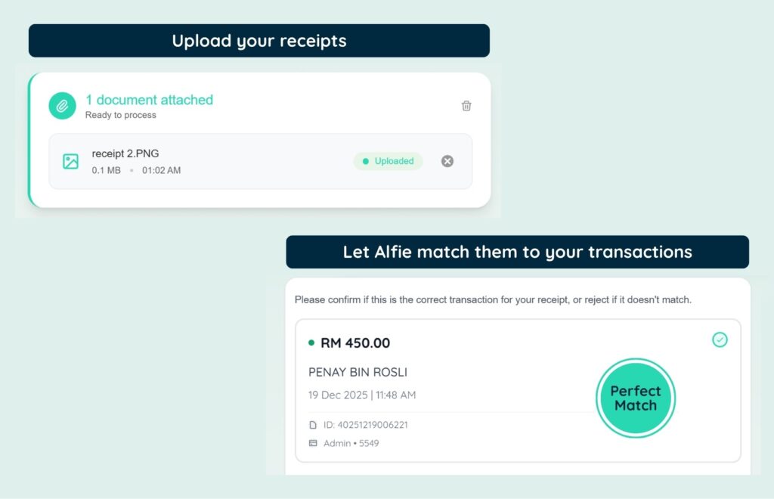Click the Perfect Match badge
The height and width of the screenshot is (499, 774).
635,398
